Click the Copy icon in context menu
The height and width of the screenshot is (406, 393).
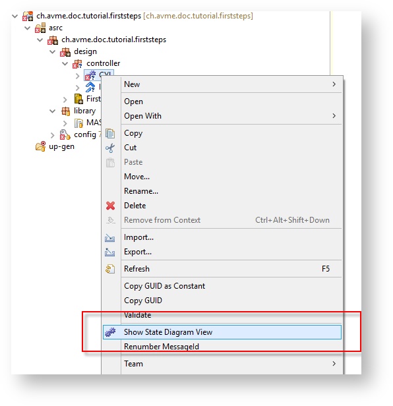[x=110, y=133]
